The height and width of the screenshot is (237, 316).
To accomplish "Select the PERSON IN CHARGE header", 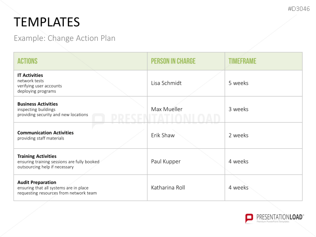I will [x=173, y=61].
